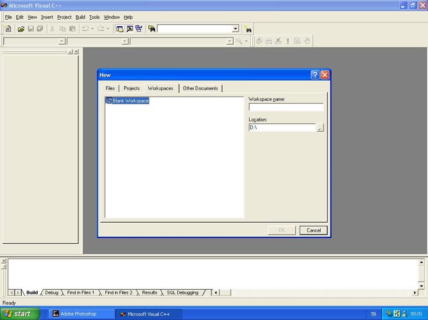Switch to the Files tab
The width and height of the screenshot is (428, 320).
pyautogui.click(x=110, y=88)
